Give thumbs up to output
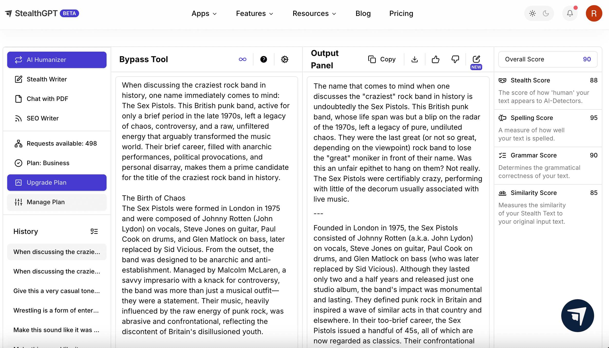609x348 pixels. tap(435, 59)
